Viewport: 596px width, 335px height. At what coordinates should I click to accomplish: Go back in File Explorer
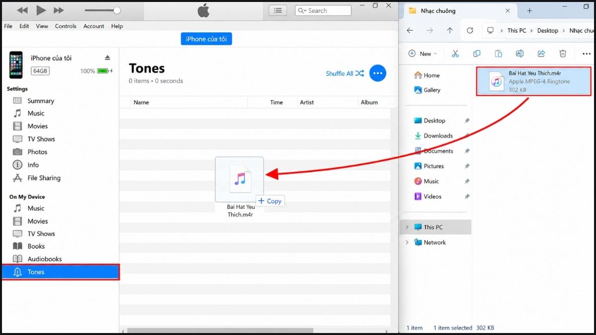point(410,30)
